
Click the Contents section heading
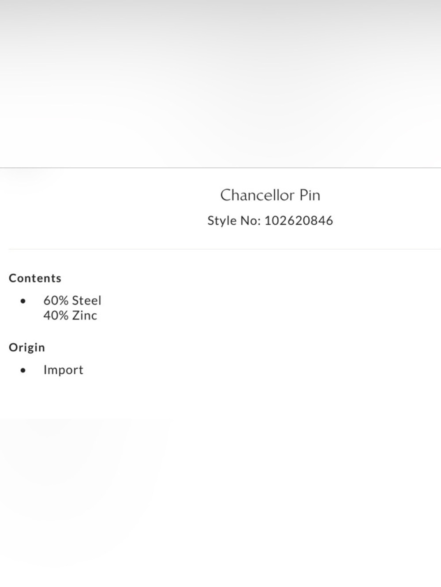pos(35,278)
